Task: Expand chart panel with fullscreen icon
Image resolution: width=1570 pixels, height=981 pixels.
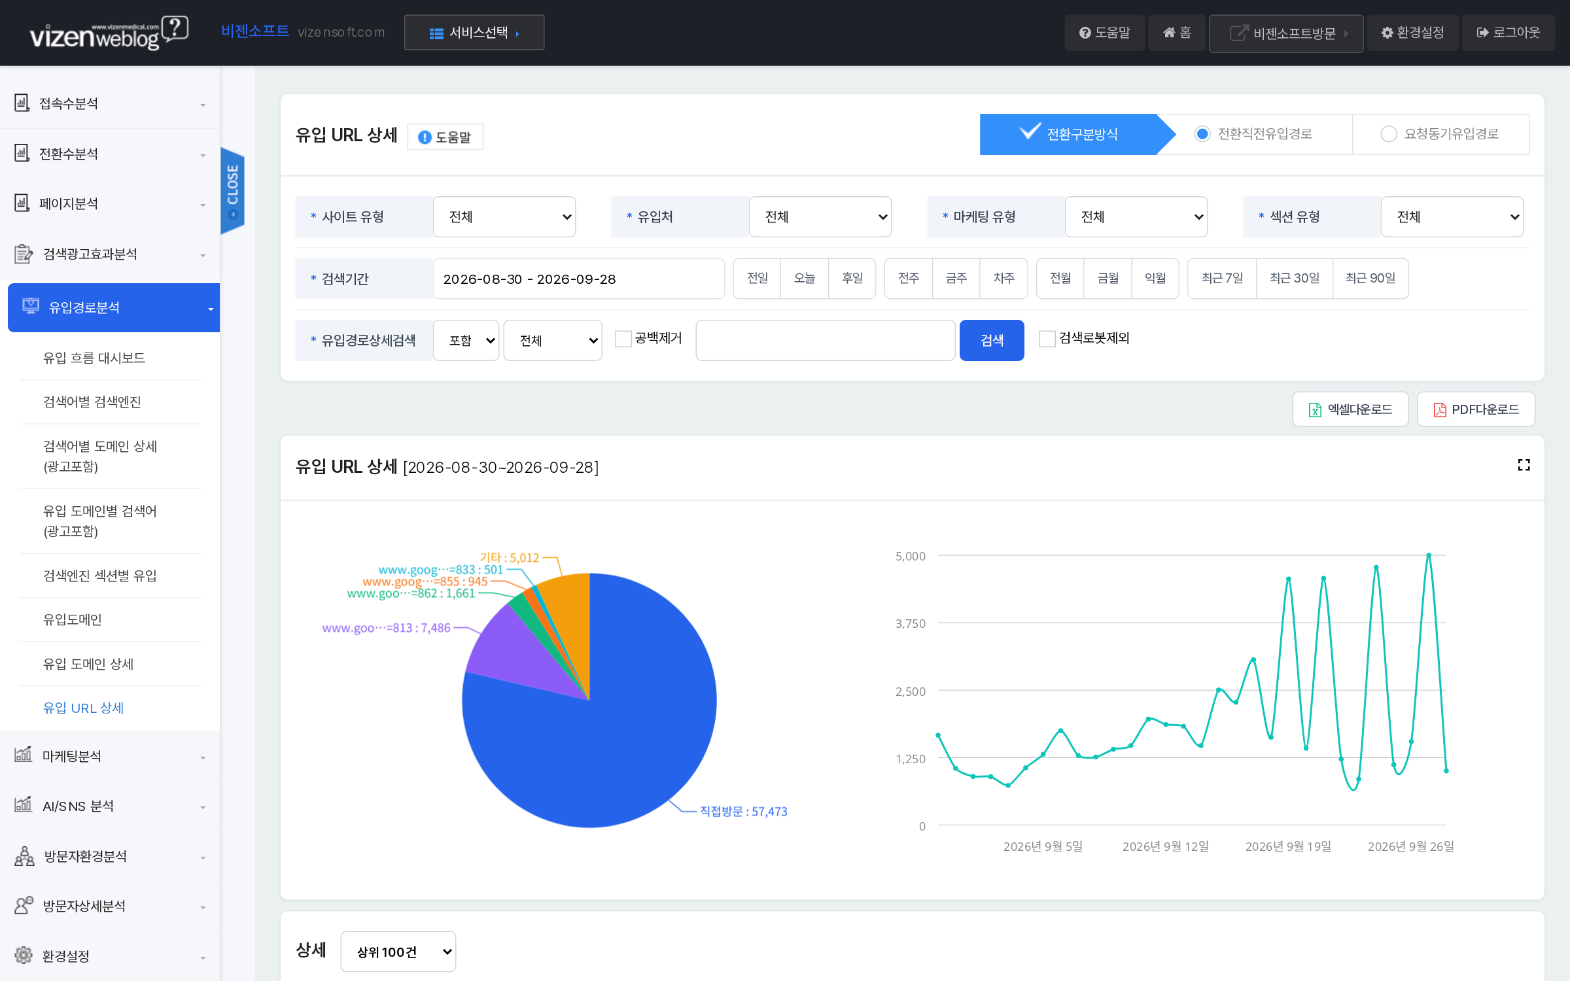Action: (1524, 465)
